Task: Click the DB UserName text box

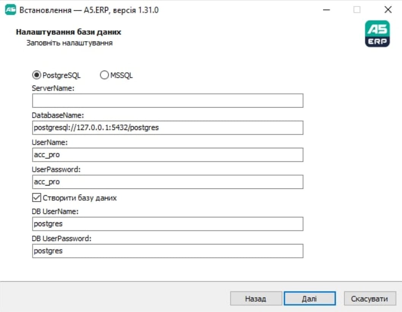Action: (167, 224)
